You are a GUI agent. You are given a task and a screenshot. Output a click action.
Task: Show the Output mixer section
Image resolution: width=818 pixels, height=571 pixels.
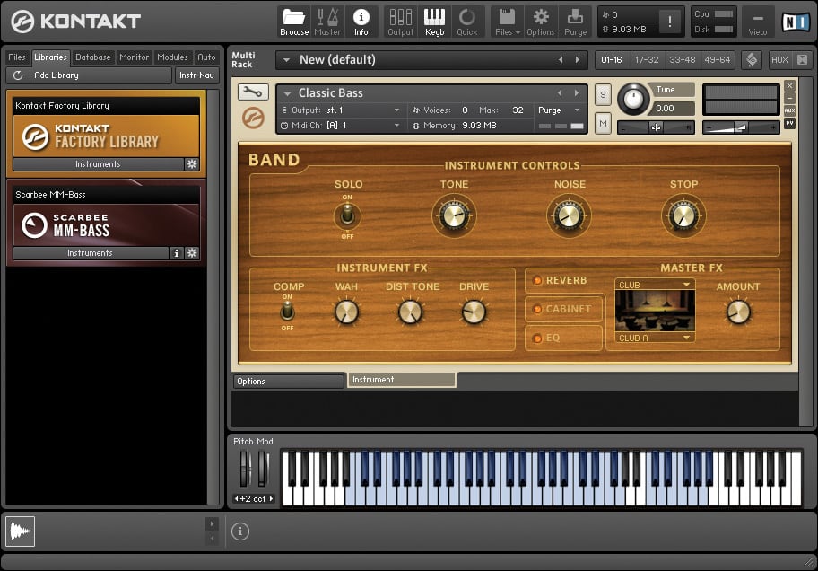[x=401, y=22]
